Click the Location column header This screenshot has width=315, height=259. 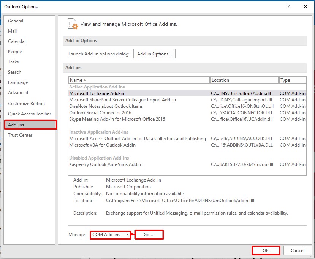244,80
